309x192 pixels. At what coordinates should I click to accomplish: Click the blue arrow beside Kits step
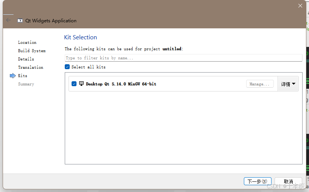point(12,76)
